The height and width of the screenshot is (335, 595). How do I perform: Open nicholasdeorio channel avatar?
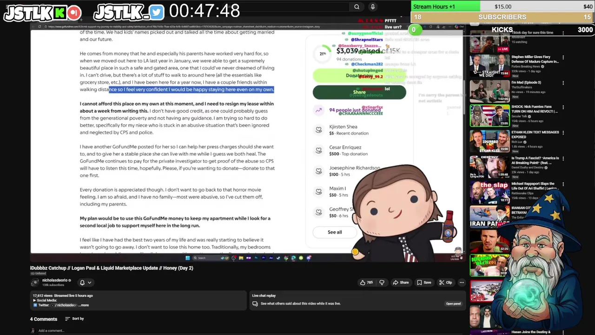35,282
